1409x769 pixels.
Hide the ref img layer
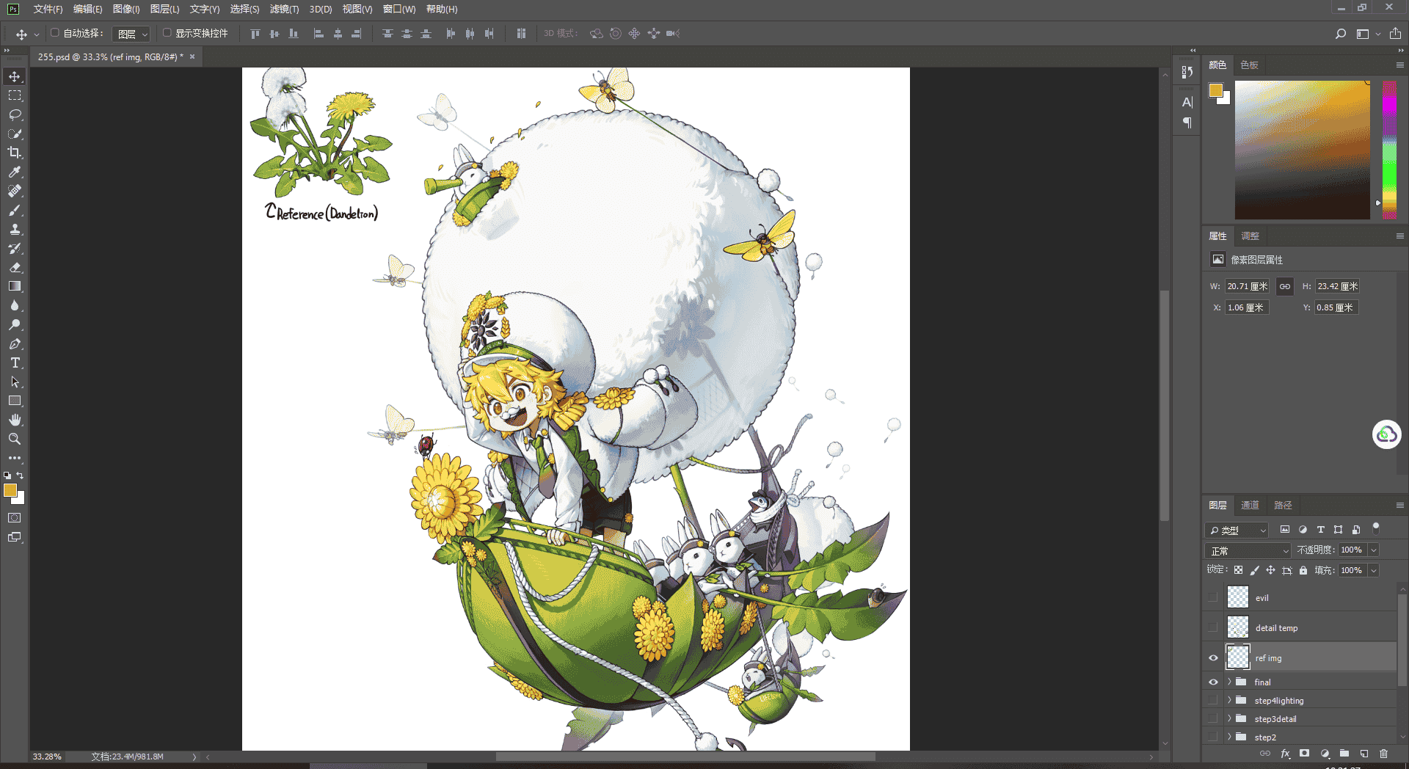1213,658
